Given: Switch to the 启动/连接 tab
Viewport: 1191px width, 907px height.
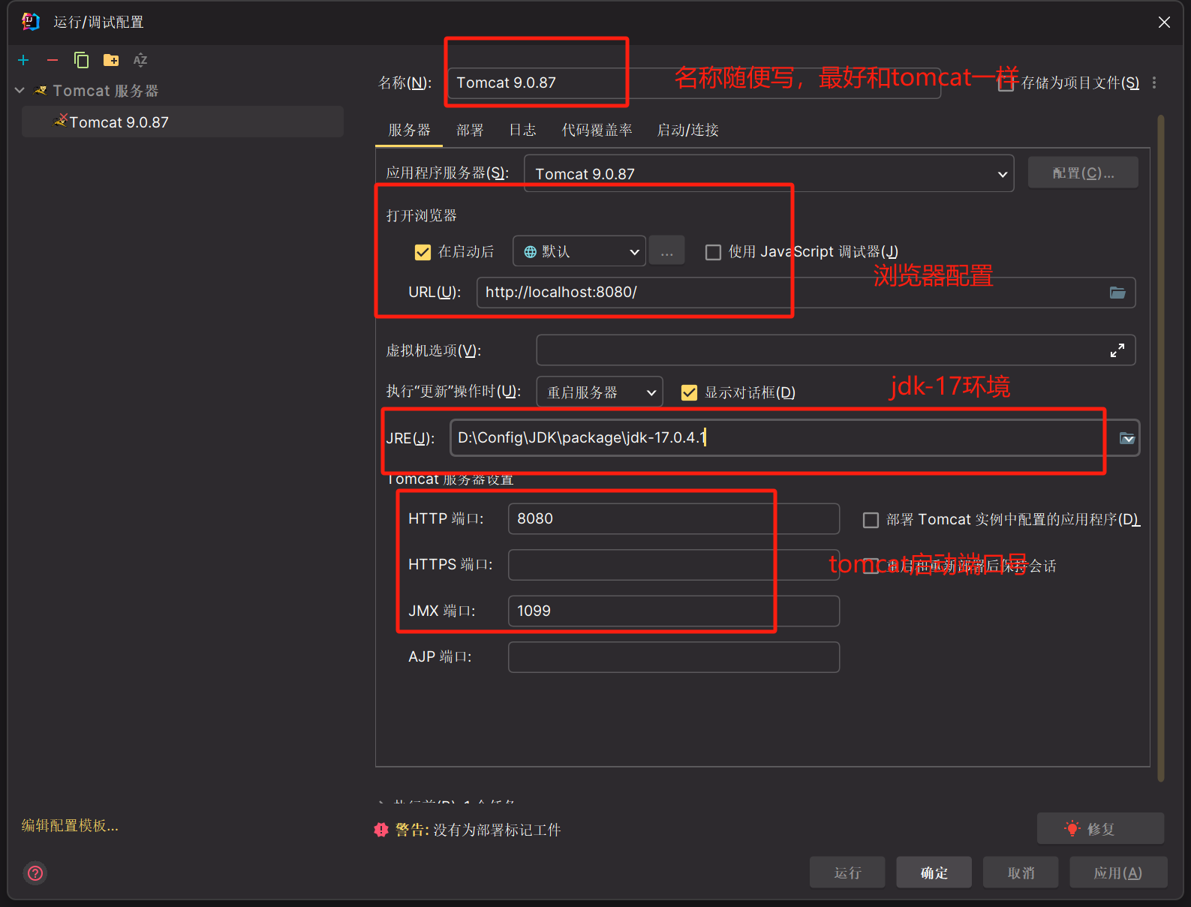Looking at the screenshot, I should pyautogui.click(x=687, y=130).
